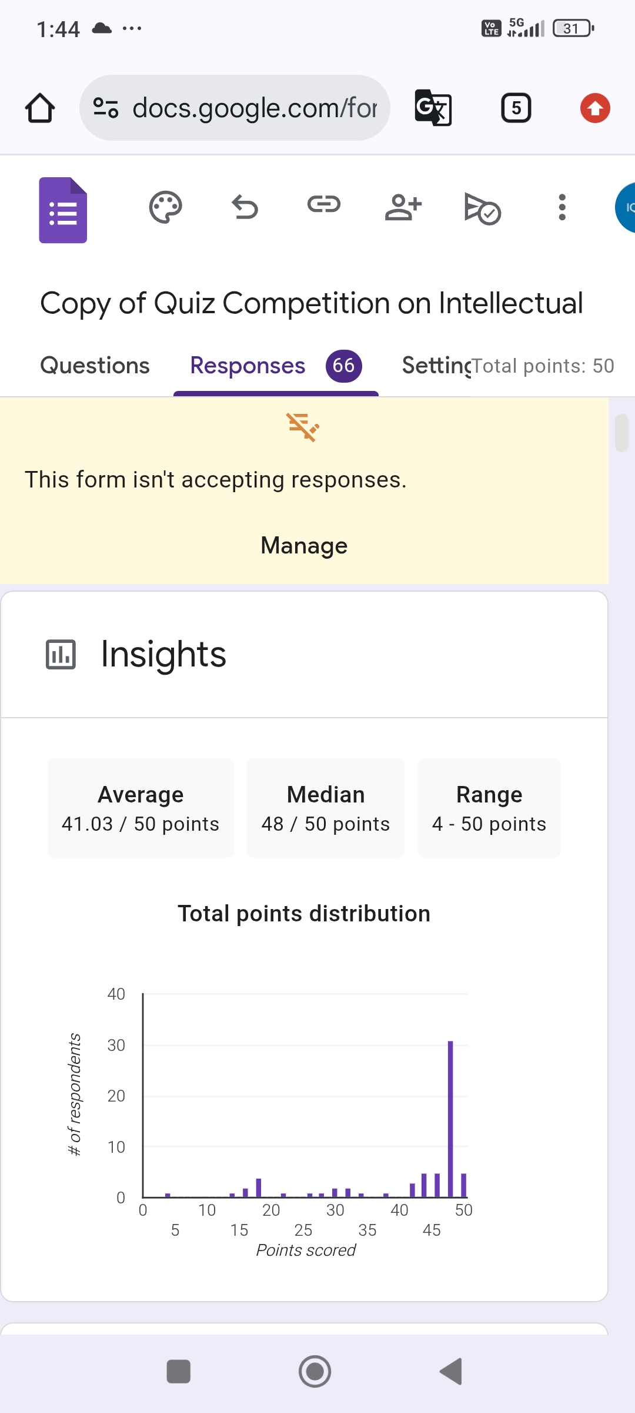Tap the docs.google.com address bar
The height and width of the screenshot is (1413, 635).
tap(254, 108)
